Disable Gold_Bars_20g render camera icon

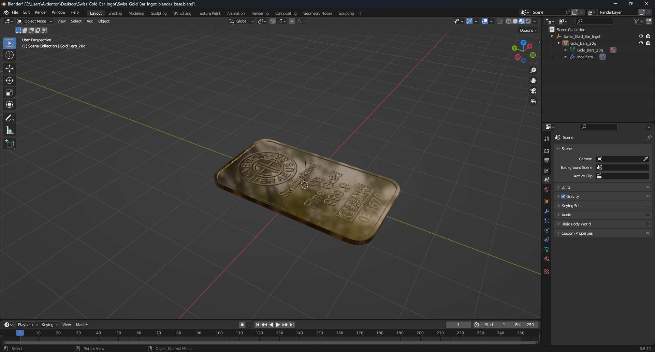pyautogui.click(x=648, y=43)
